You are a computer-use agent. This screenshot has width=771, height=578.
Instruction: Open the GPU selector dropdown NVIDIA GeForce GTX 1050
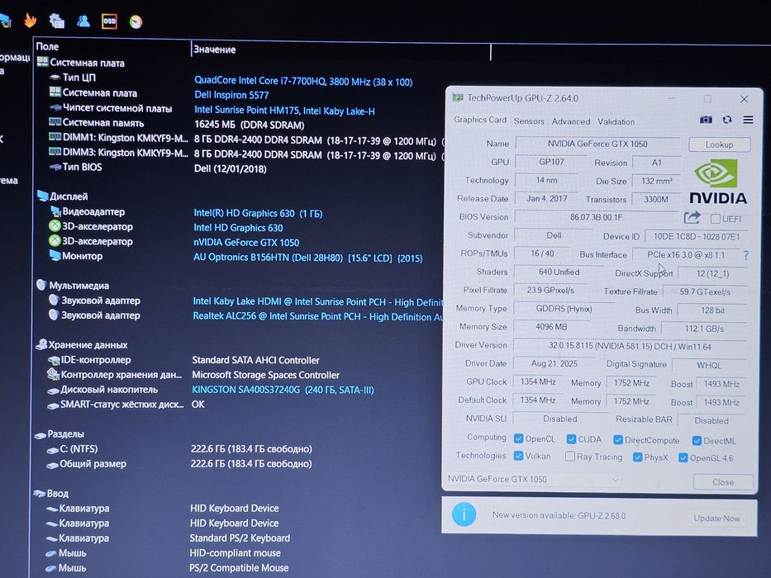(534, 479)
